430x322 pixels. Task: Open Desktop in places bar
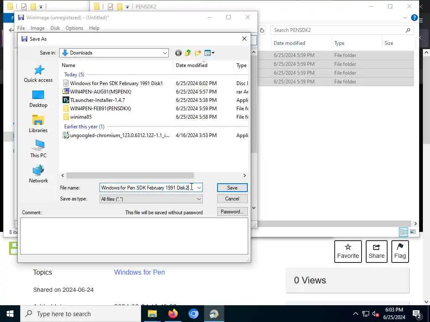(x=38, y=99)
